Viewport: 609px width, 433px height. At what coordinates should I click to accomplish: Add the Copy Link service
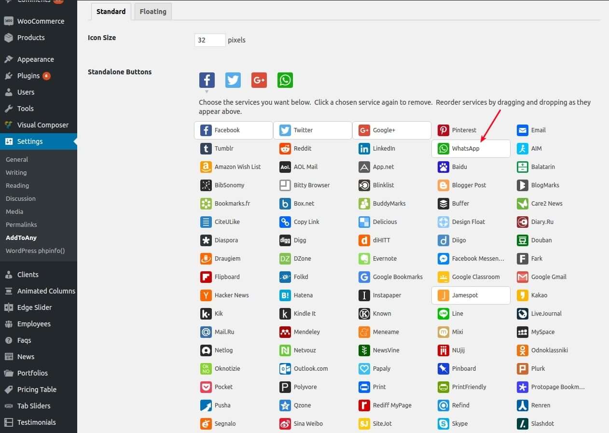[x=312, y=222]
